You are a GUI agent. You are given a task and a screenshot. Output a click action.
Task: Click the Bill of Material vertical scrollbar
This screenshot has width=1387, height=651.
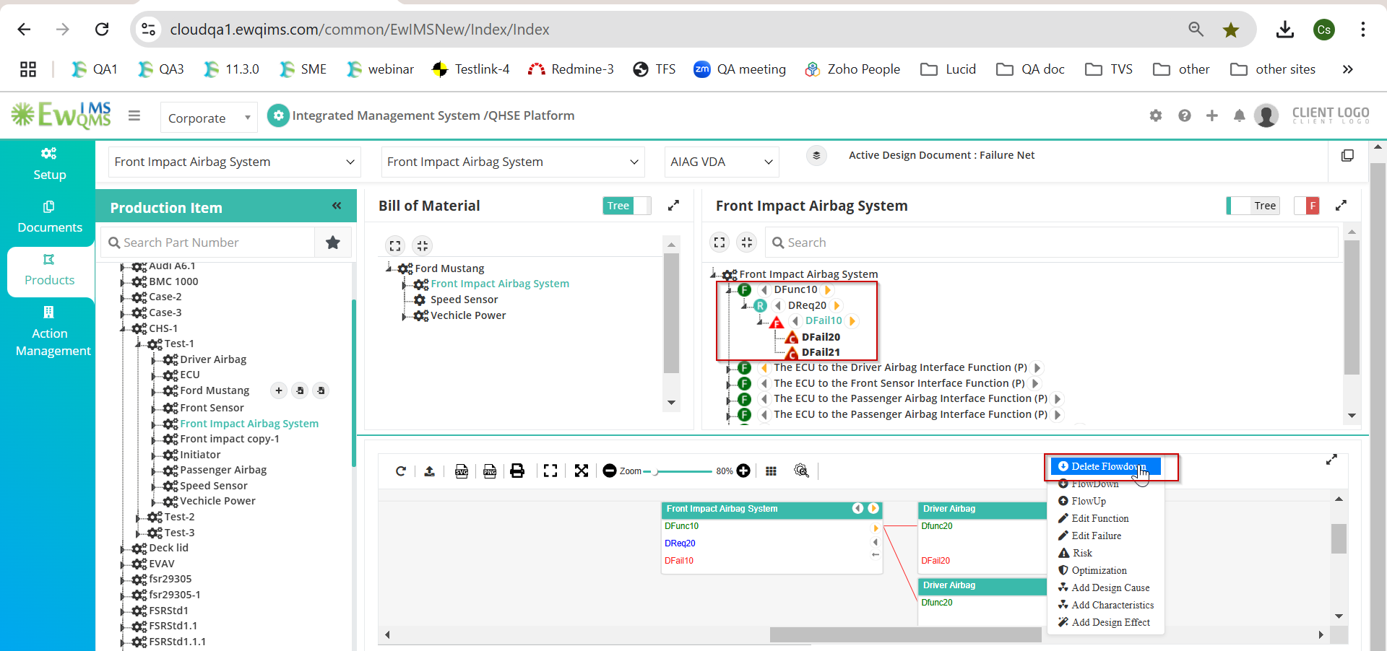click(x=671, y=313)
